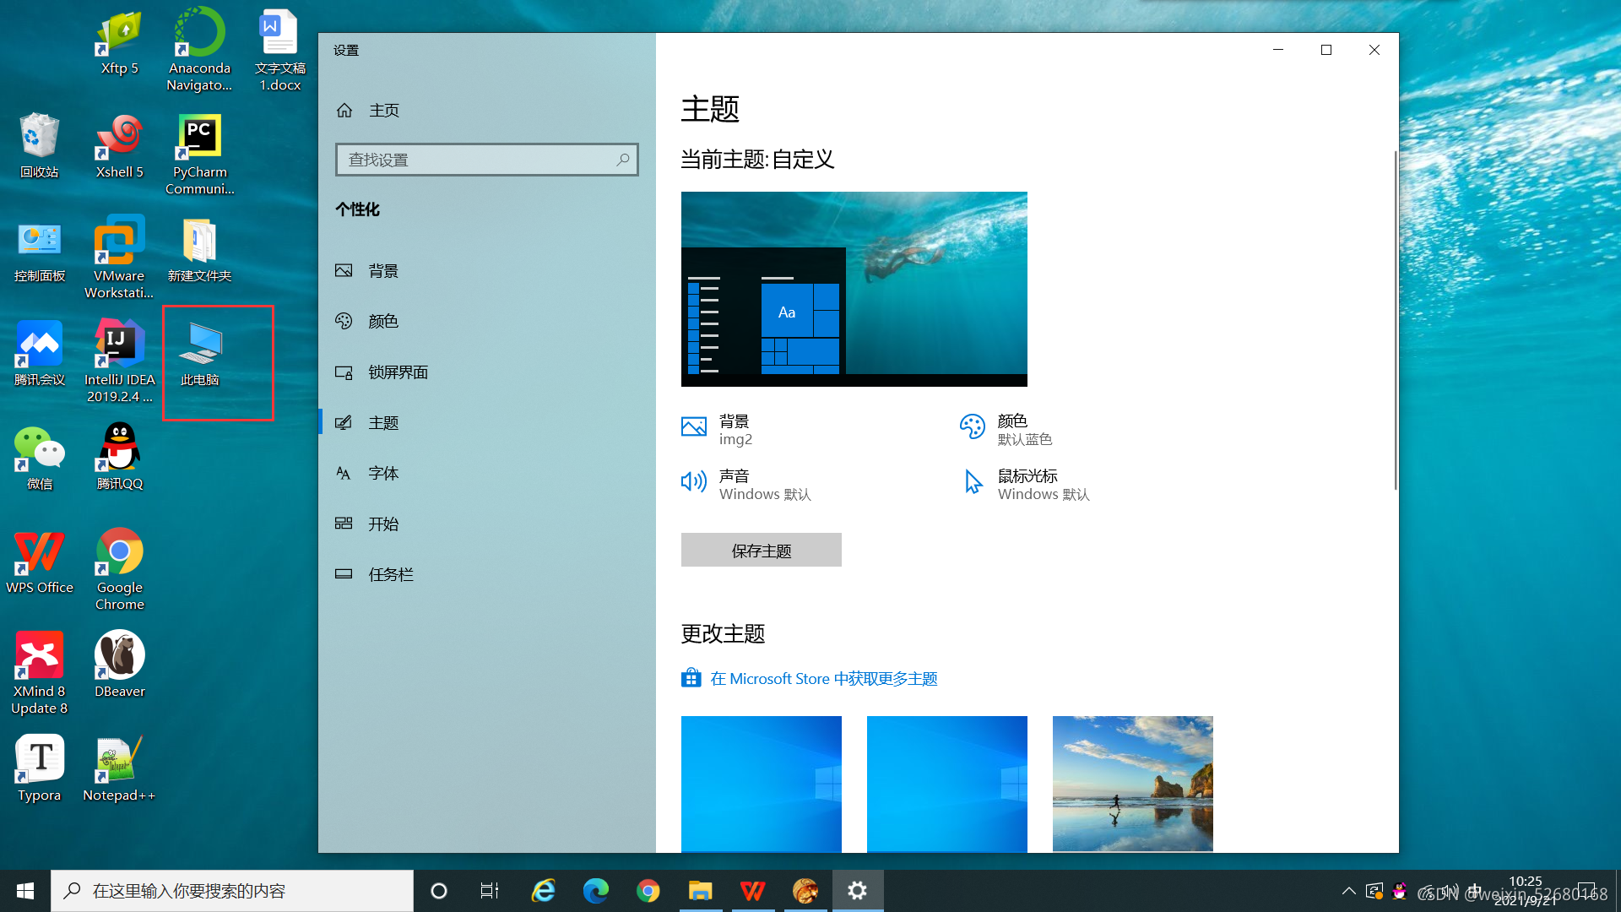Open the 声音 sound speaker icon
Screen dimensions: 1621x912
694,482
